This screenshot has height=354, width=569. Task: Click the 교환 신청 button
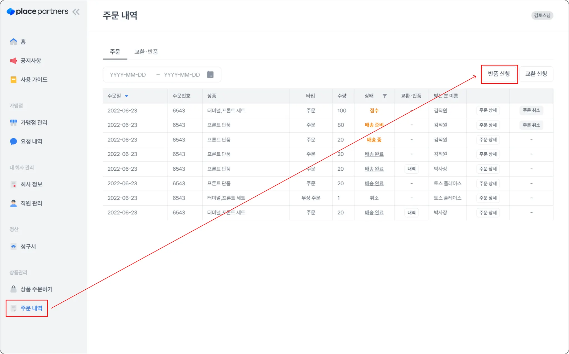(536, 74)
